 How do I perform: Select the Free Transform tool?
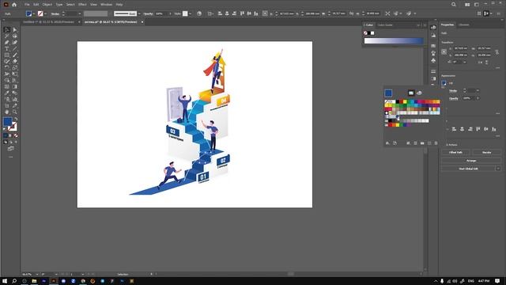[x=15, y=74]
